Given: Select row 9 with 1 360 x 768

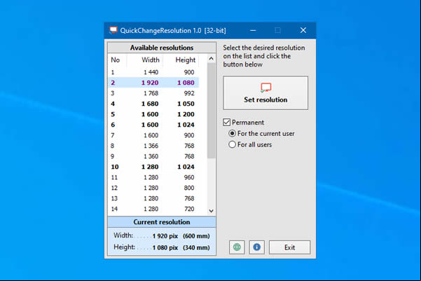Looking at the screenshot, I should tap(153, 156).
